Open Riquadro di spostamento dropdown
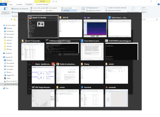 [6, 11]
